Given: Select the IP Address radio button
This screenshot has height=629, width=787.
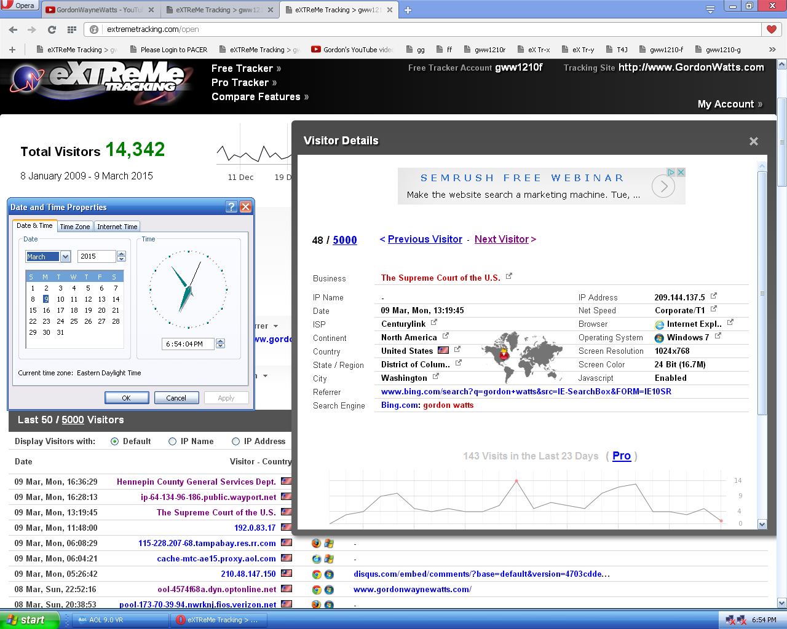Looking at the screenshot, I should point(235,441).
